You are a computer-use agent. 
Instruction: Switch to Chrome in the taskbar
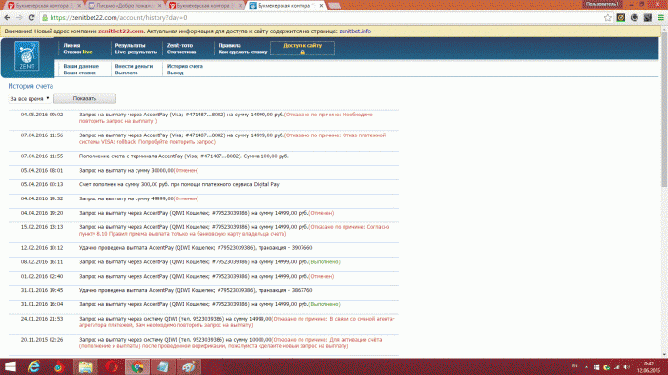point(137,366)
